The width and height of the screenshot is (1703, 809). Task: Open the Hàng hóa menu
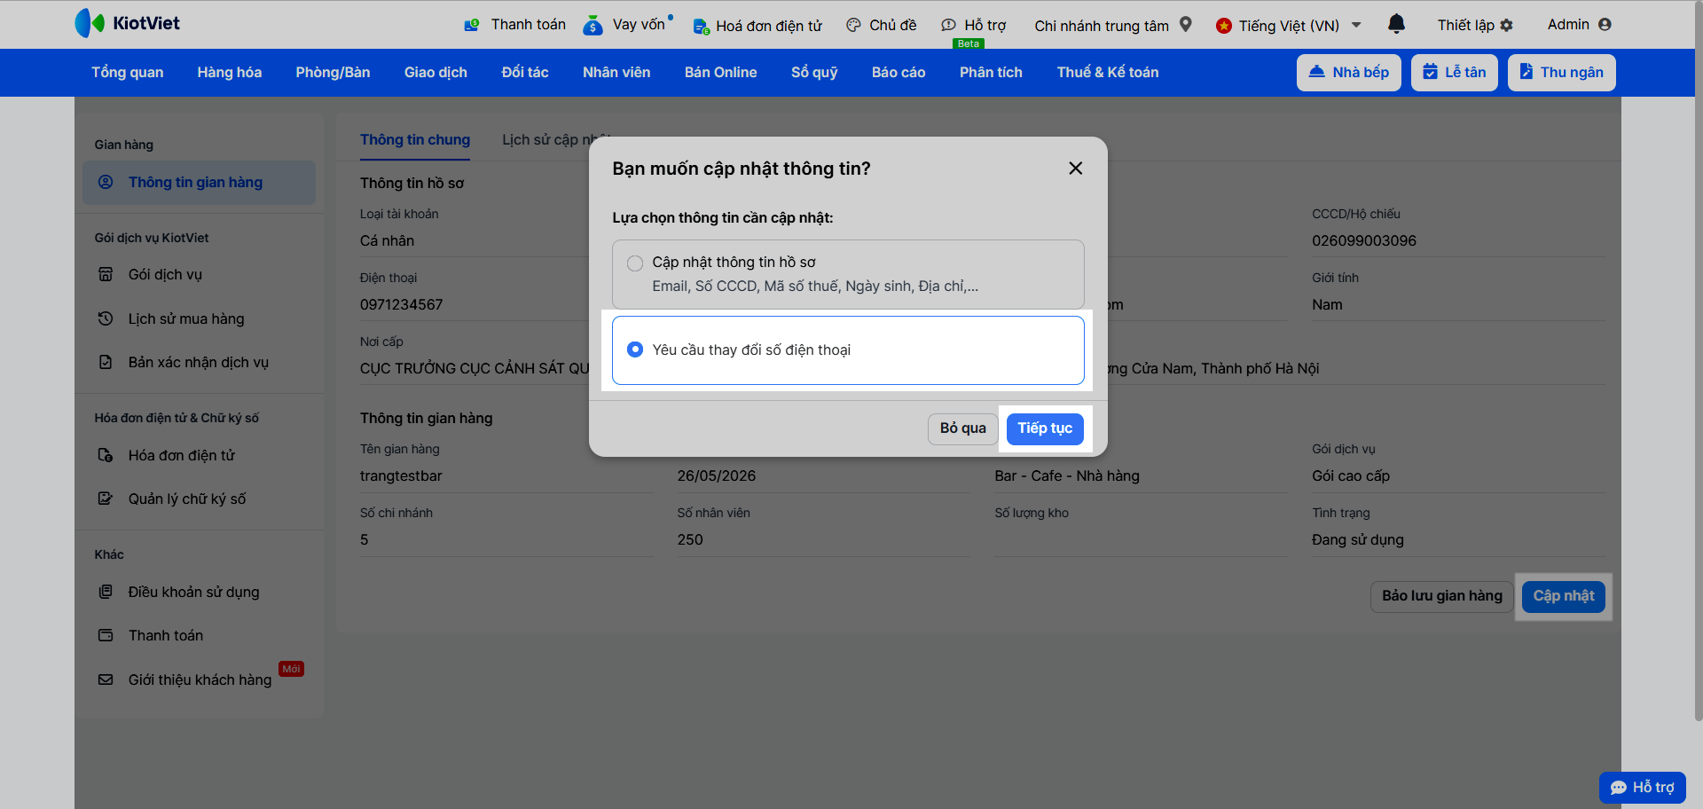click(229, 73)
